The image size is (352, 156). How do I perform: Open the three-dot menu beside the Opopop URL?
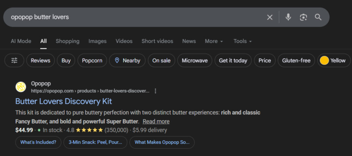[155, 91]
